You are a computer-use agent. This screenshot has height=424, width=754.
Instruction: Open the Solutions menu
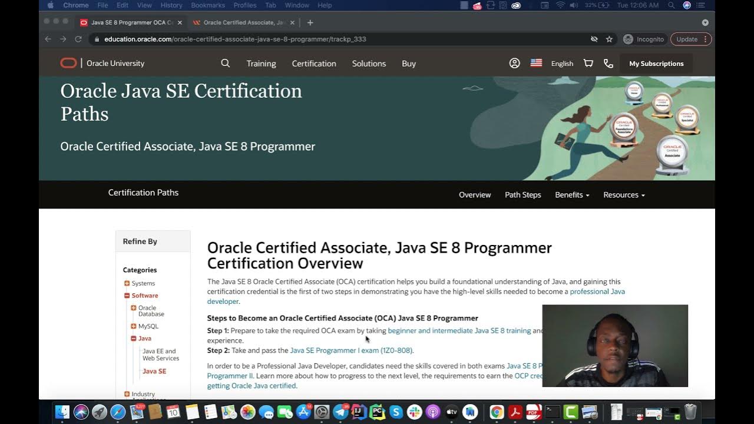(x=369, y=64)
